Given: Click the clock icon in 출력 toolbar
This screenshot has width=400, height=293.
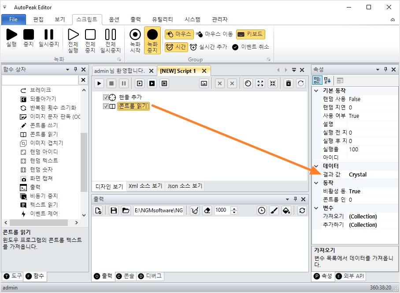Looking at the screenshot, I should click(262, 210).
